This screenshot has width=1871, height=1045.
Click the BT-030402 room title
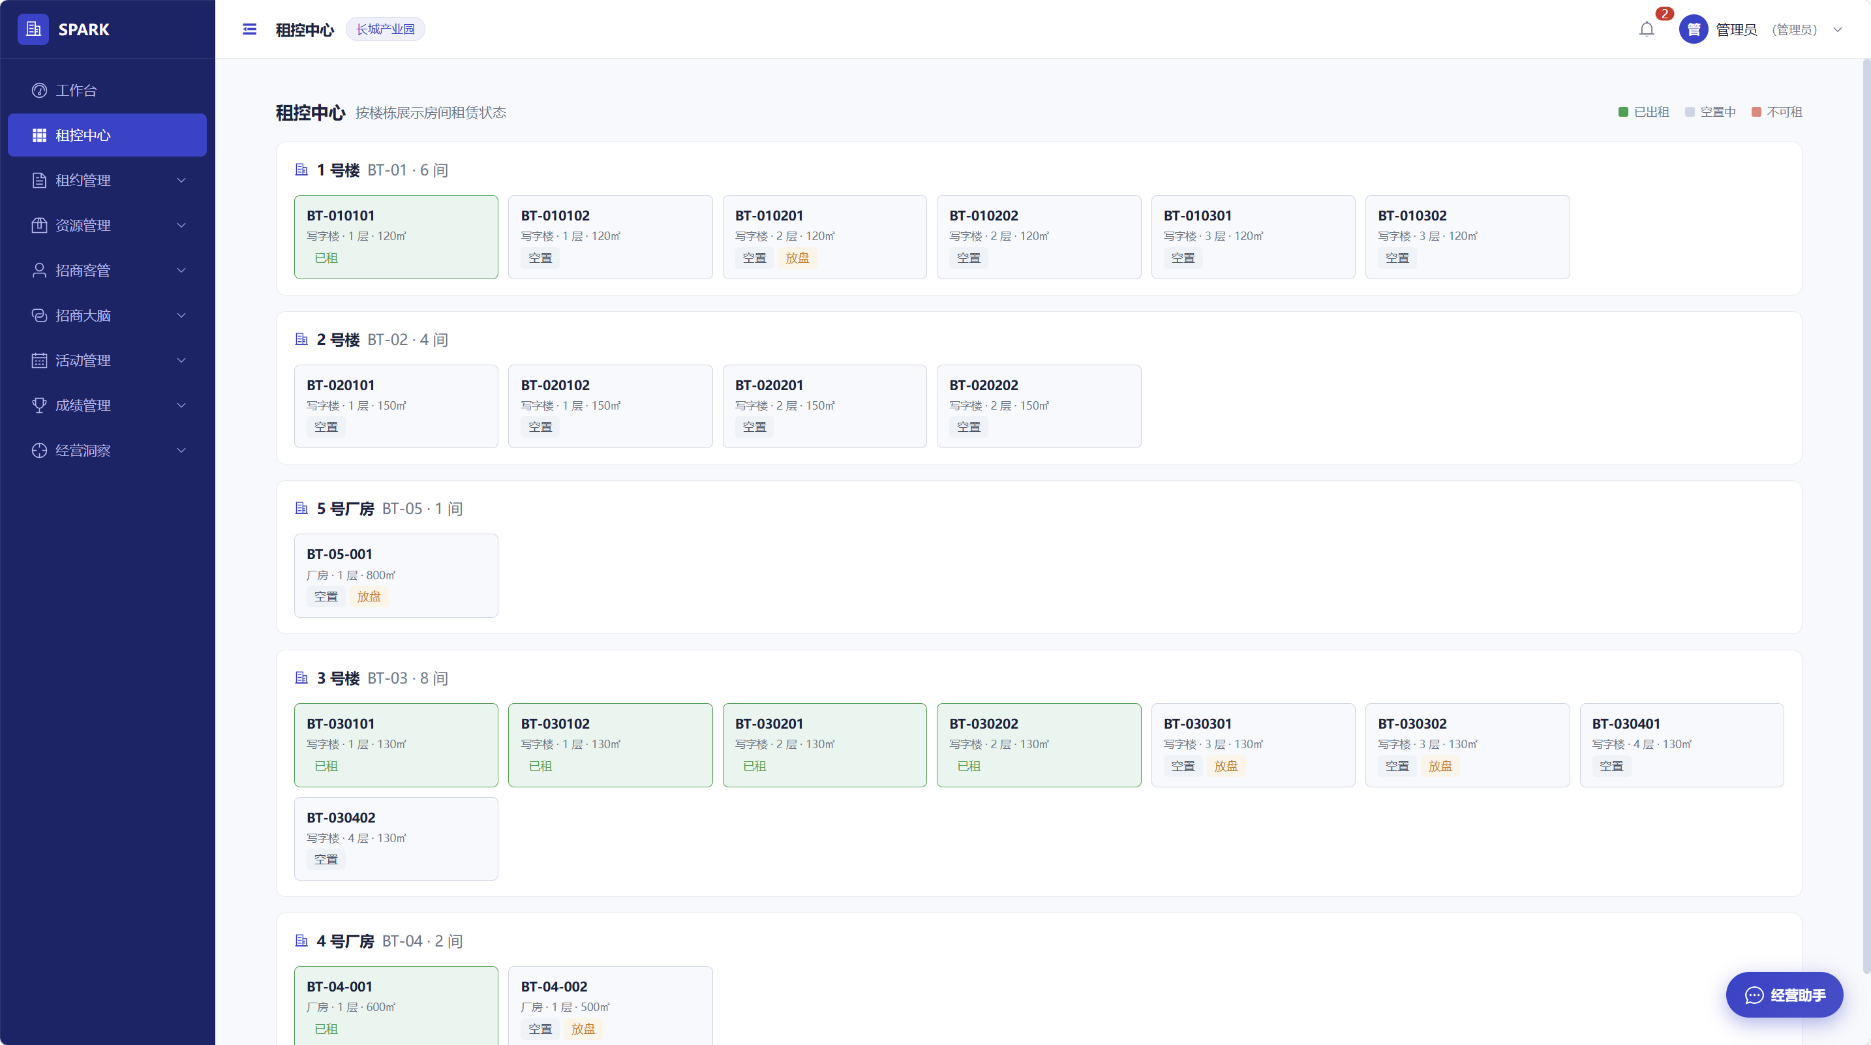tap(341, 818)
